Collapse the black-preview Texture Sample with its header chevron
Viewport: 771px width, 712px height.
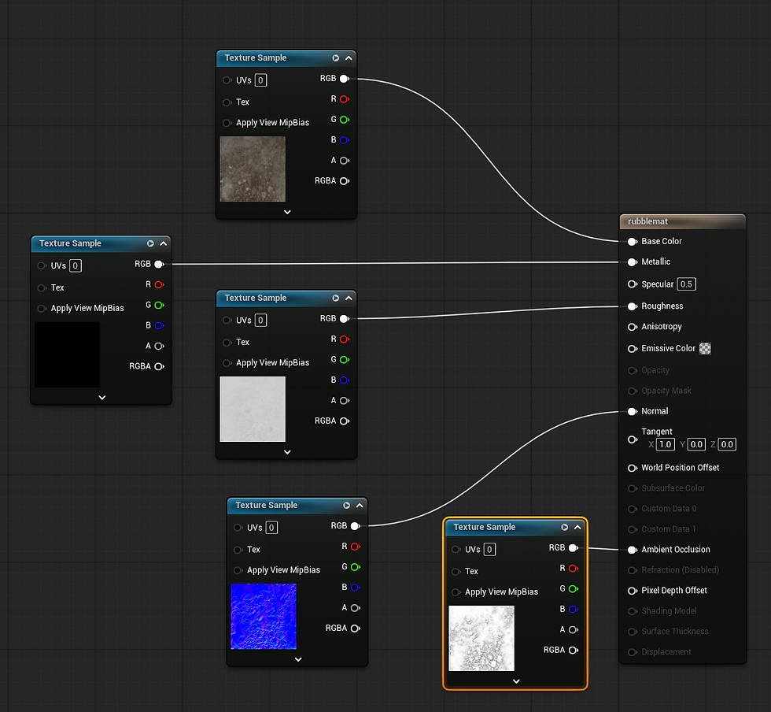pos(164,243)
